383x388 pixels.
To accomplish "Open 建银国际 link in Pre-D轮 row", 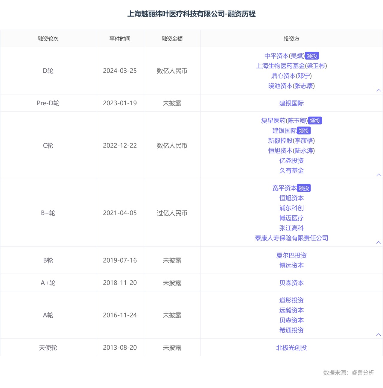I will (x=291, y=103).
